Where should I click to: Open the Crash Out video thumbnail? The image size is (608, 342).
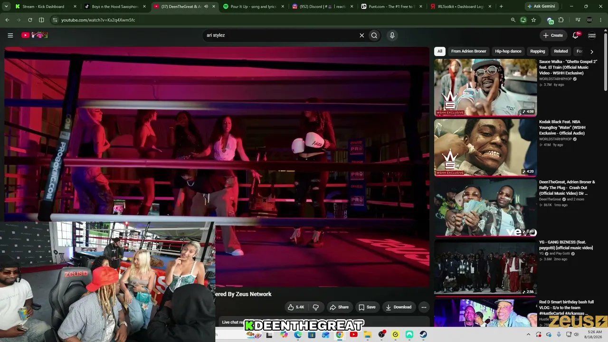pos(485,208)
